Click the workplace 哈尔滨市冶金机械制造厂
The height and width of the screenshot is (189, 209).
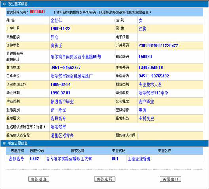pyautogui.click(x=72, y=76)
